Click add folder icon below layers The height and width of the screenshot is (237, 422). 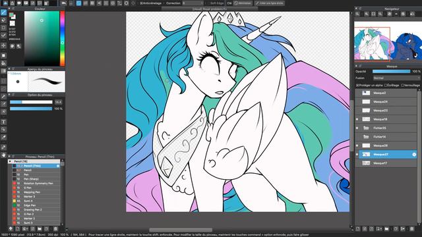pos(386,228)
